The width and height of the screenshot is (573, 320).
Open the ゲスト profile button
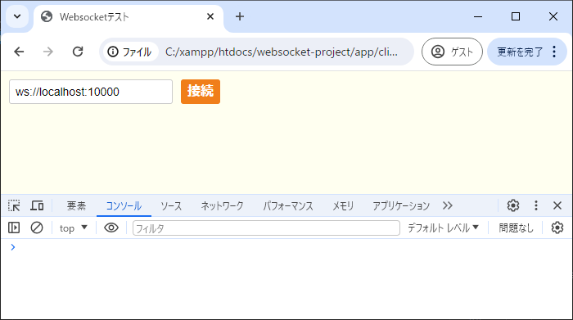[x=452, y=52]
